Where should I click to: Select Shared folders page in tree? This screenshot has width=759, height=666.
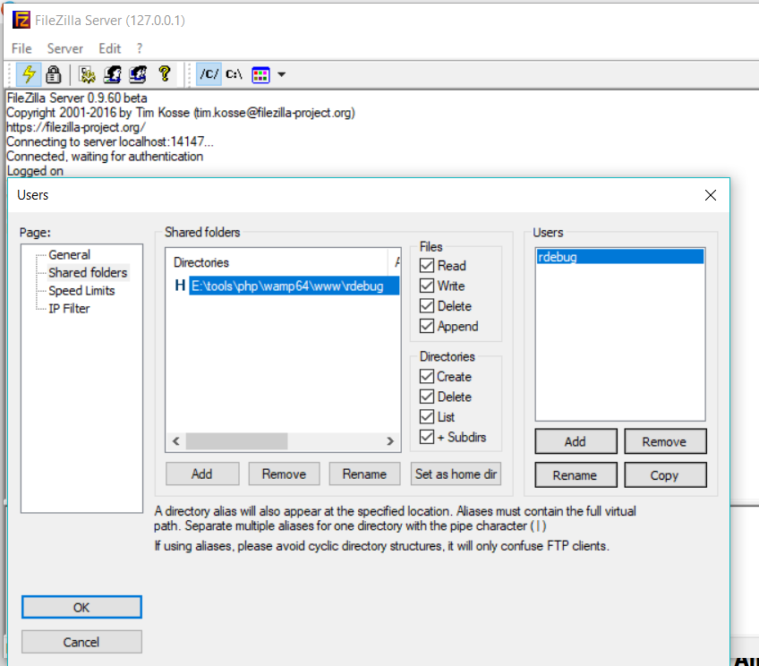88,272
